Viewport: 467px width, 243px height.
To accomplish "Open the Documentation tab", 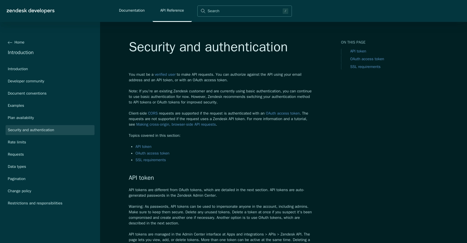I will point(132,11).
